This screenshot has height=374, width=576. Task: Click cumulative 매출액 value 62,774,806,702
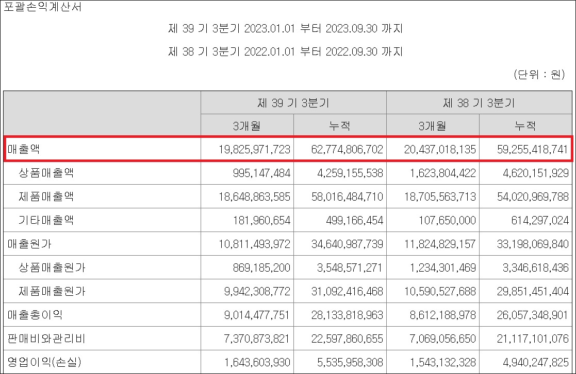point(347,150)
